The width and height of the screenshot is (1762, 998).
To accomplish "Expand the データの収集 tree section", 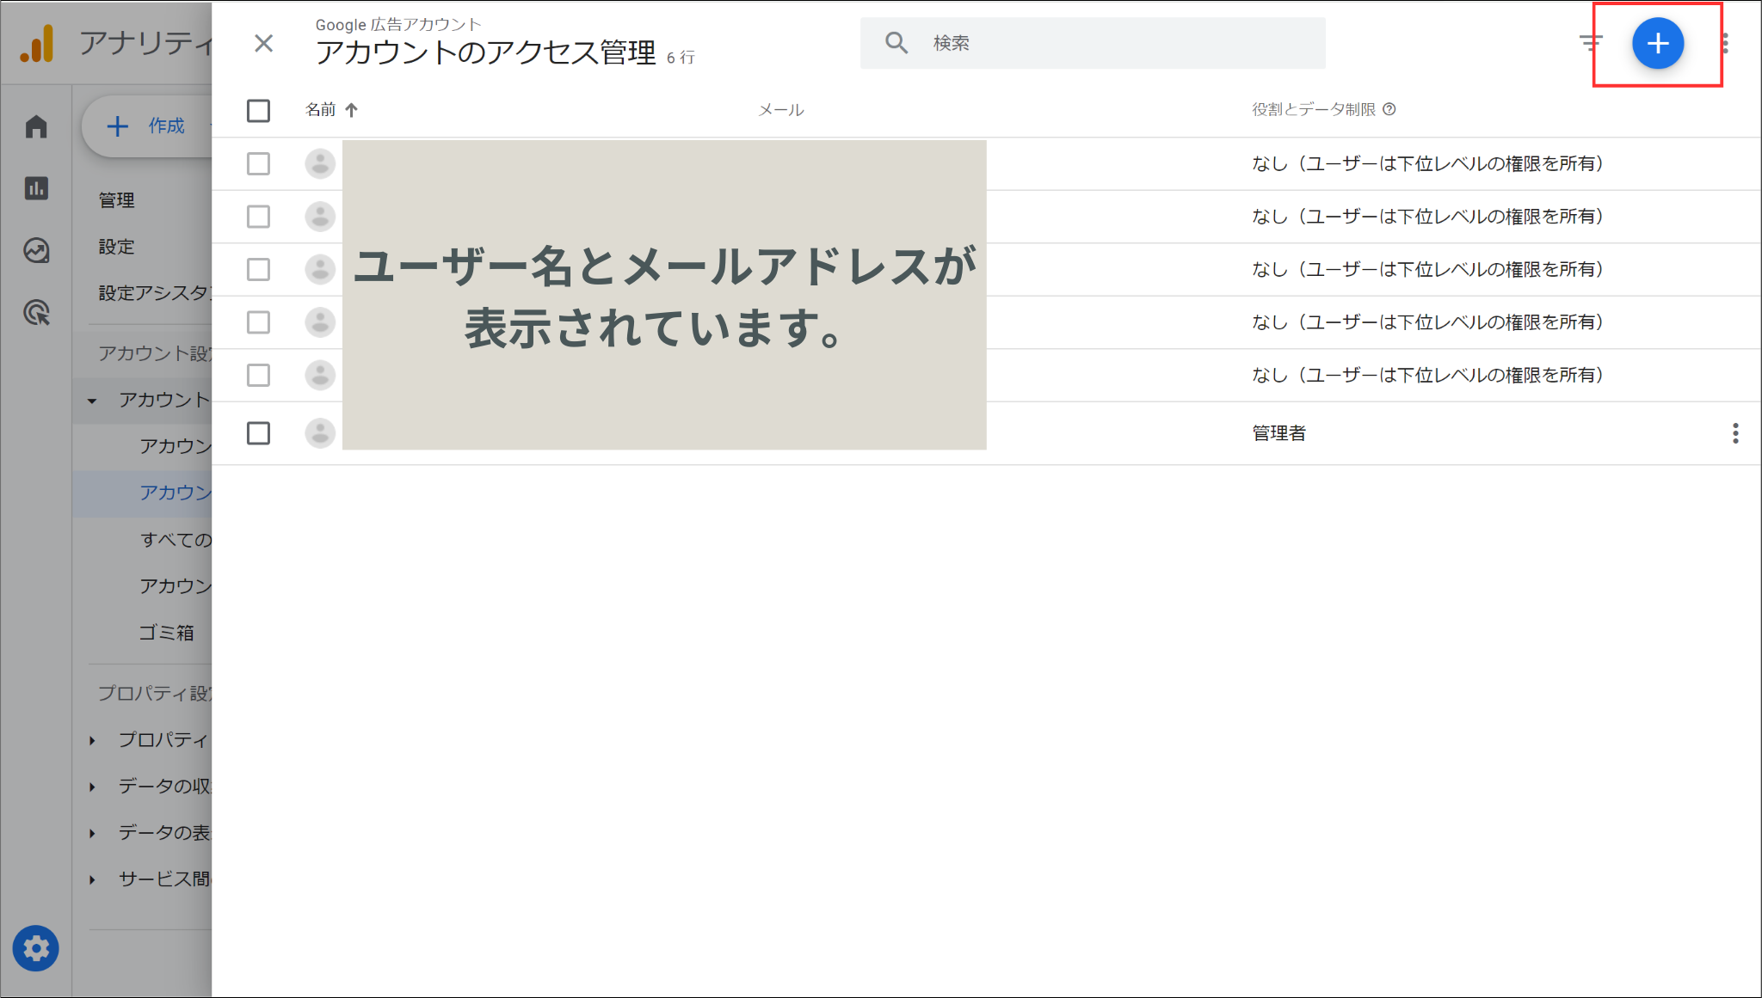I will [92, 787].
